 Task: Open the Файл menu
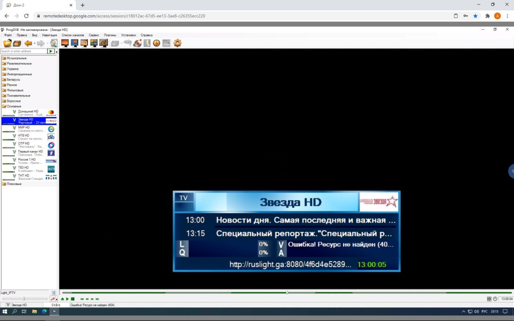[8, 35]
